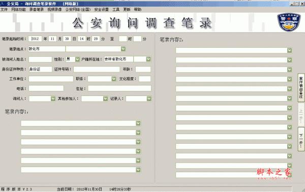
Task: Expand fifth 笔录内容2 combo box arrow
Action: (x=289, y=89)
